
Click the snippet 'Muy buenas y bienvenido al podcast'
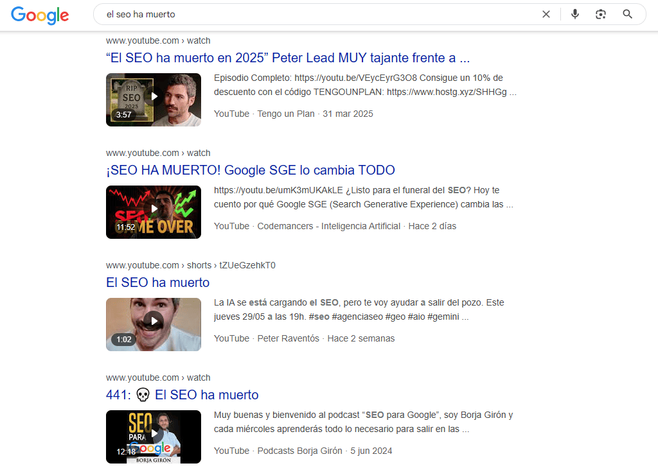pos(364,422)
